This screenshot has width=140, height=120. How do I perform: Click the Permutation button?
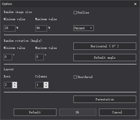point(105,99)
